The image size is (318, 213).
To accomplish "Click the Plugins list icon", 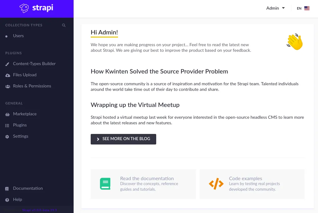I will (x=7, y=125).
